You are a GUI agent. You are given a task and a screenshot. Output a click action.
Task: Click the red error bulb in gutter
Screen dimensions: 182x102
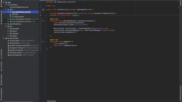pyautogui.click(x=43, y=10)
